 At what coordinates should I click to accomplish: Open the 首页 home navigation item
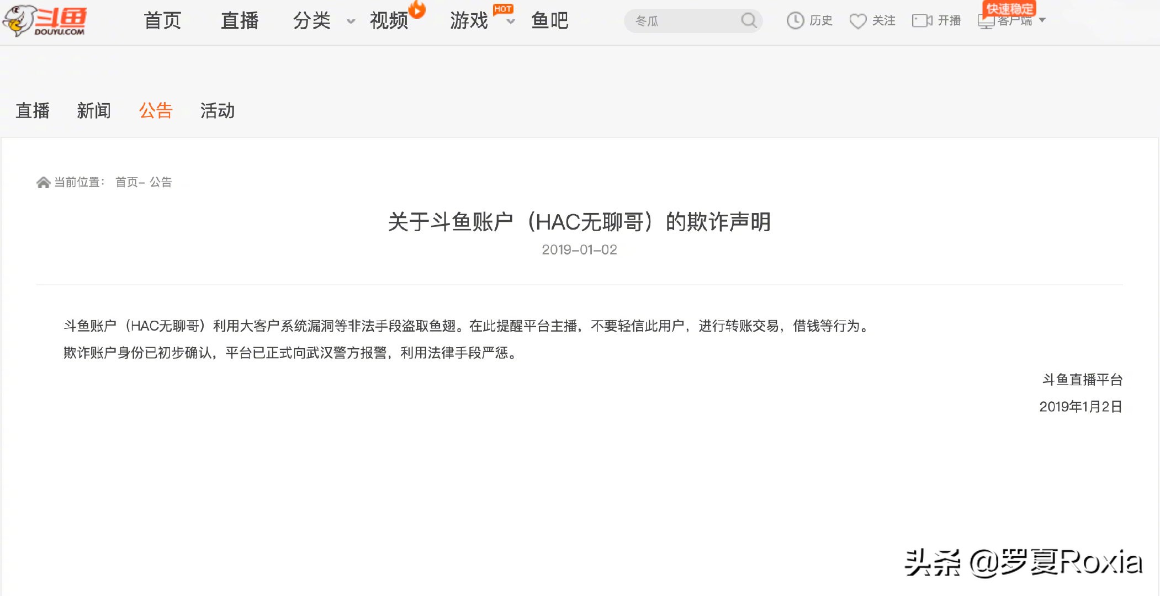point(163,21)
